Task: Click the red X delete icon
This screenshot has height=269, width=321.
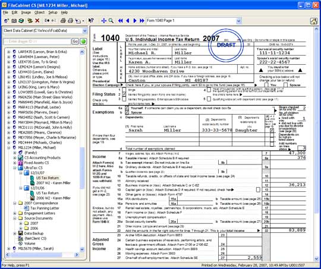Action: pyautogui.click(x=37, y=21)
